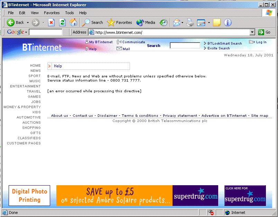Go to MUSIC in the sidebar

(35, 81)
